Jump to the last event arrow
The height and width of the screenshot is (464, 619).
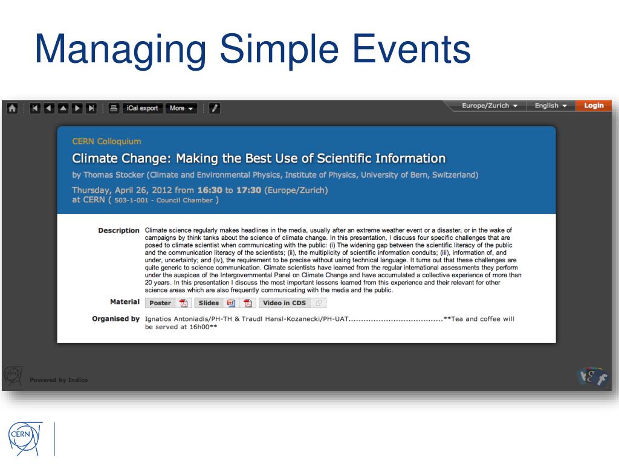[x=92, y=108]
